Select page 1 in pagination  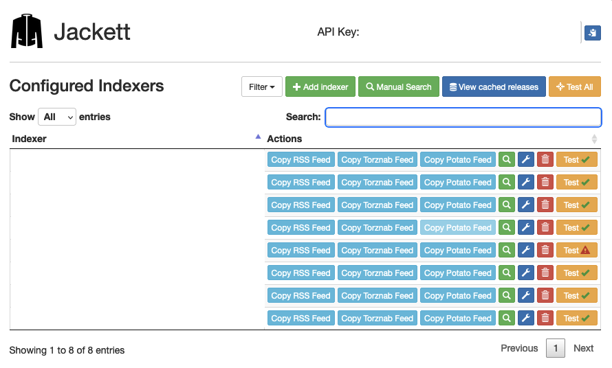(x=555, y=348)
